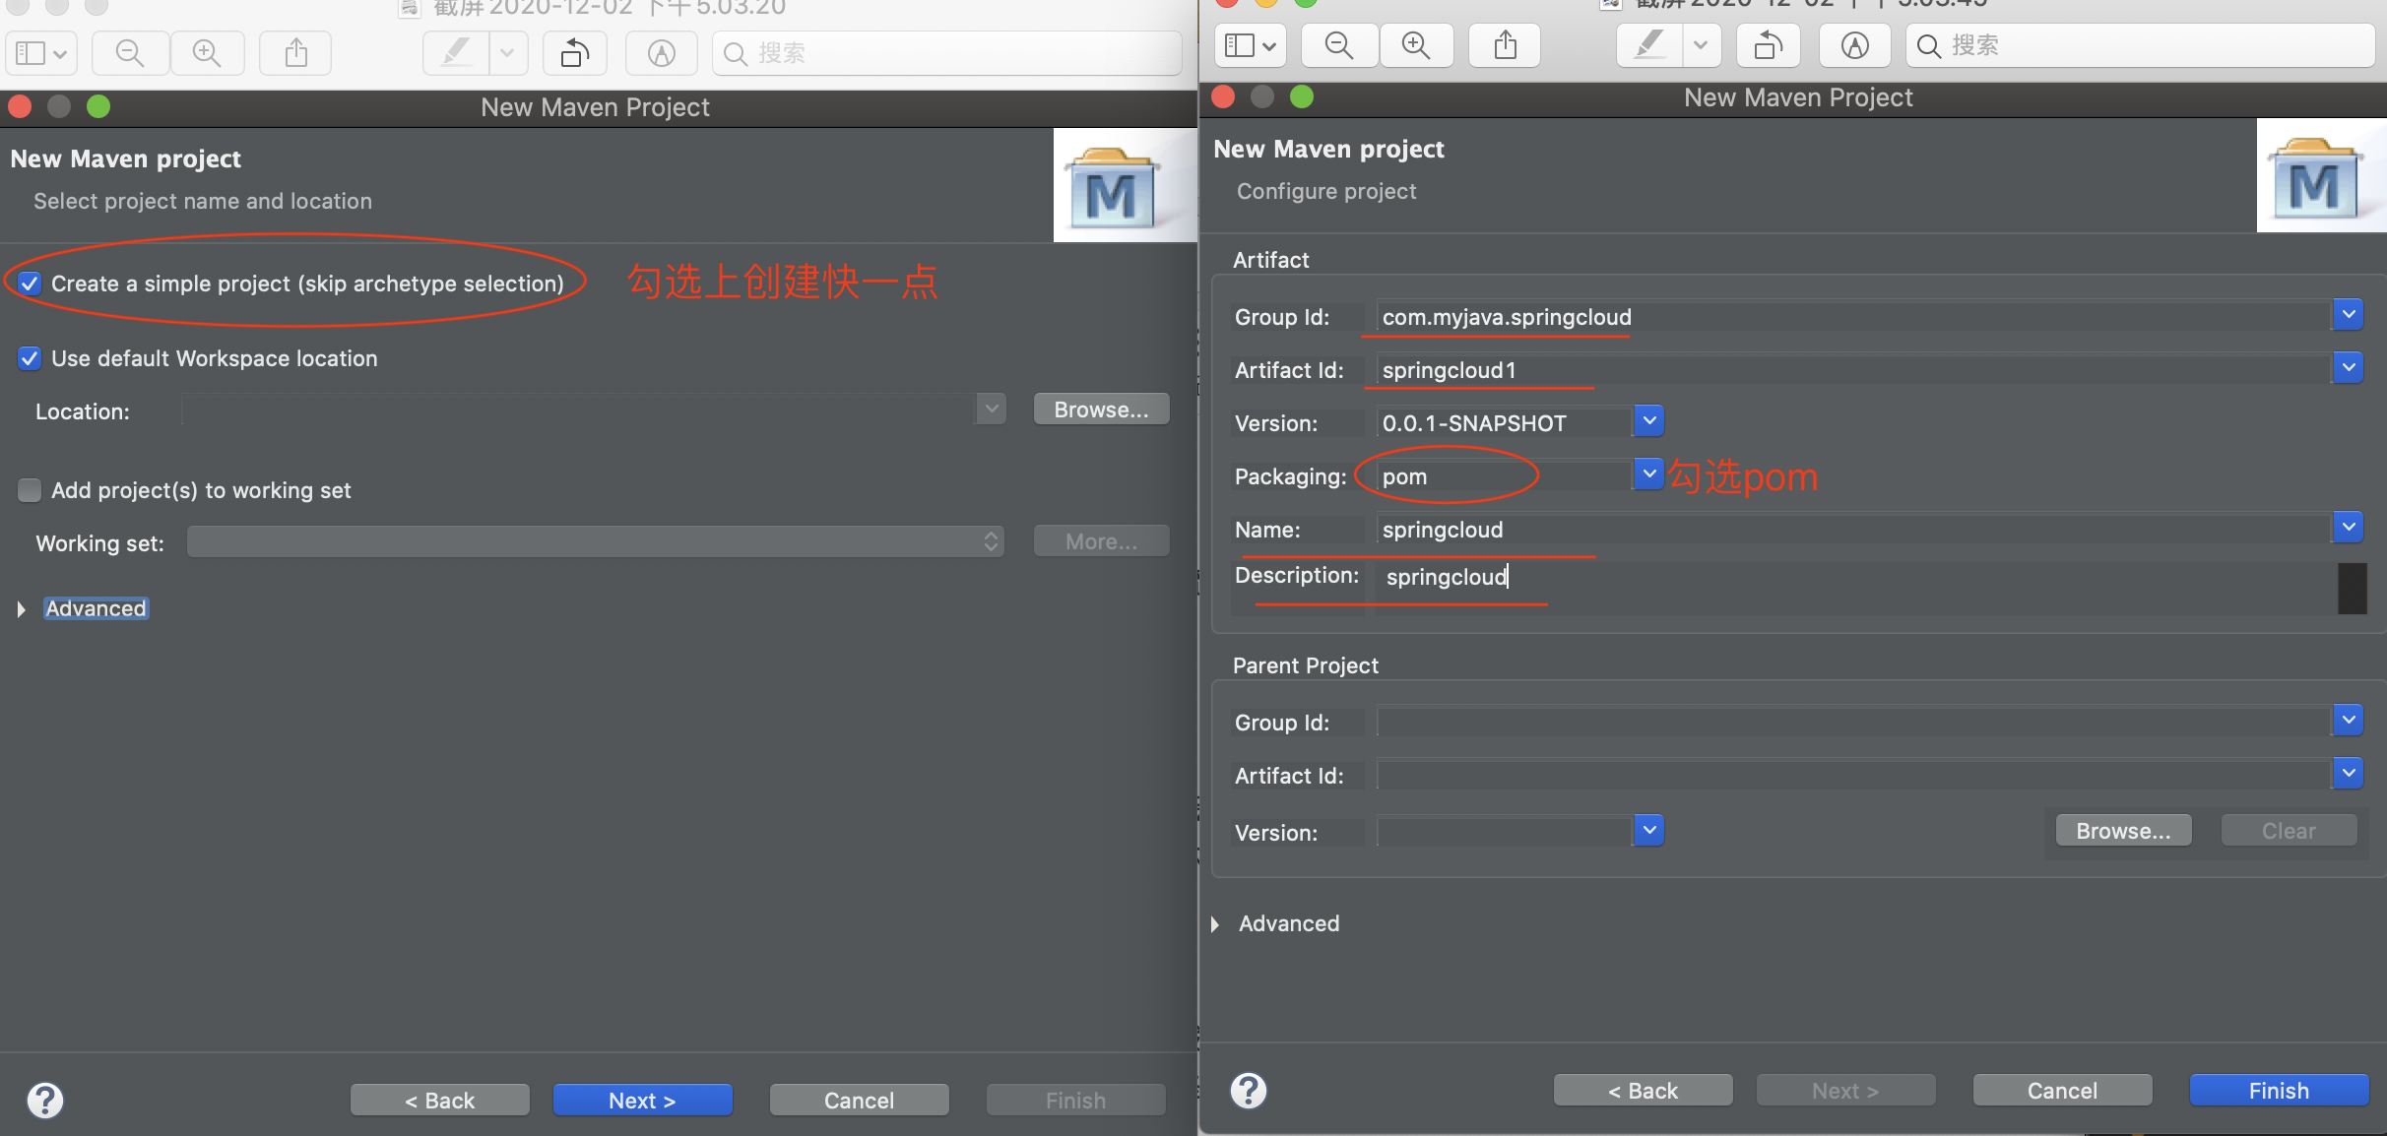
Task: Click the blue Finish button
Action: [2278, 1090]
